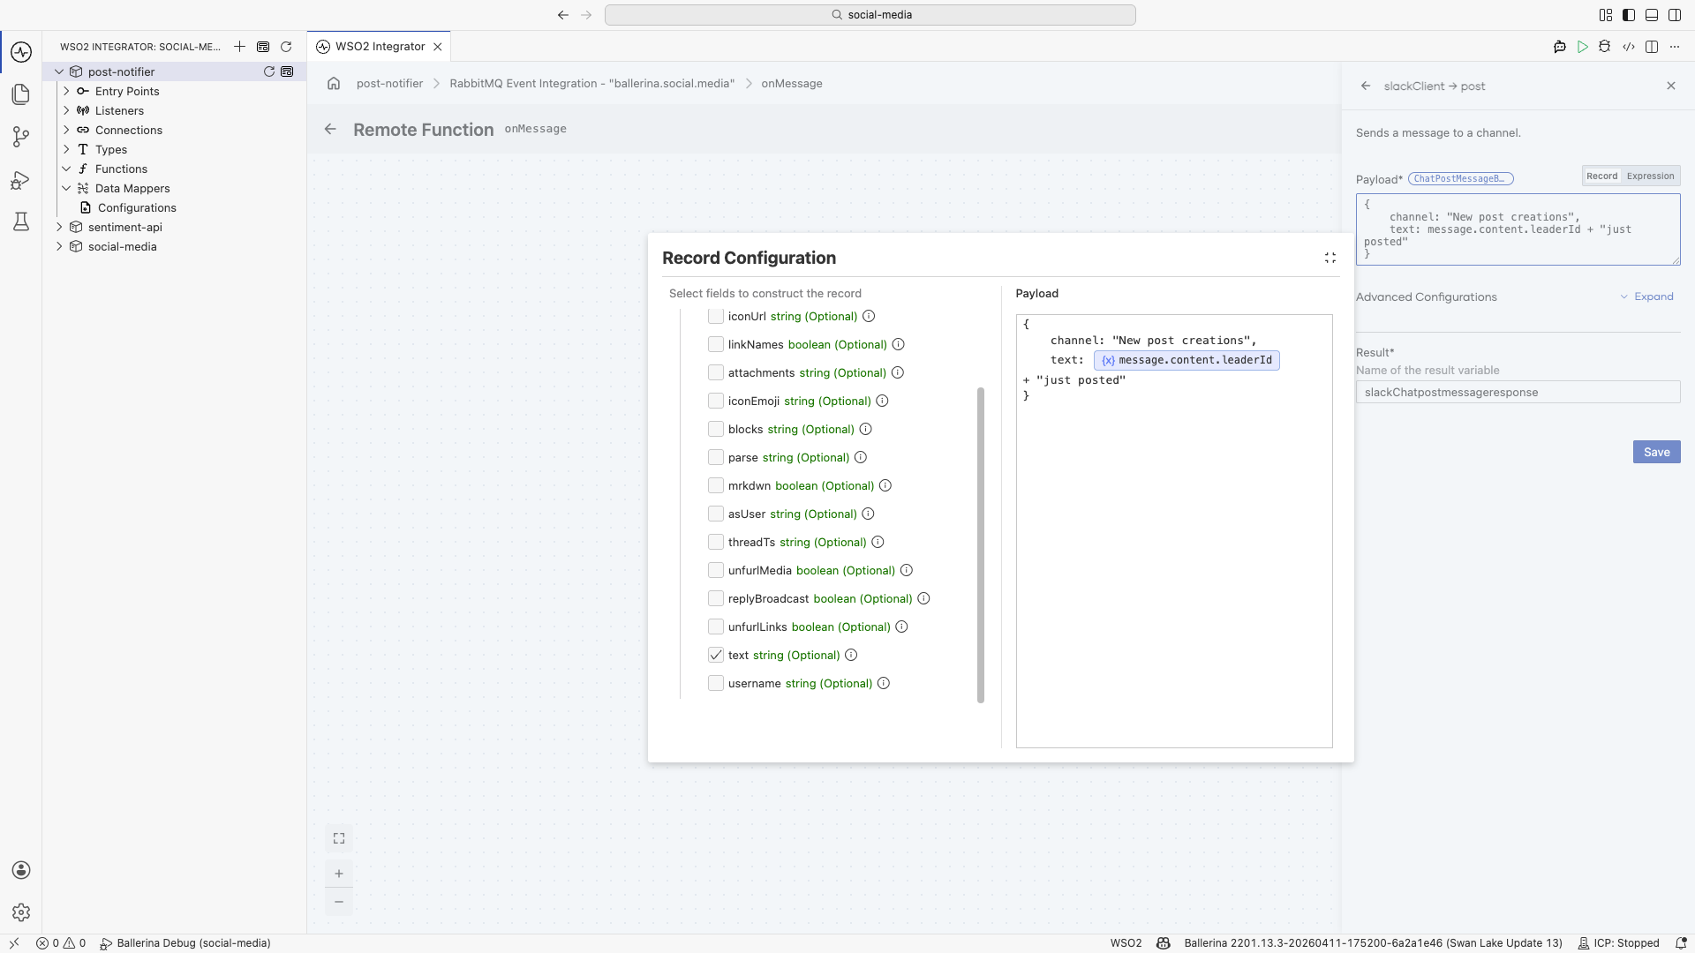Select the Record payload mode

click(1601, 176)
